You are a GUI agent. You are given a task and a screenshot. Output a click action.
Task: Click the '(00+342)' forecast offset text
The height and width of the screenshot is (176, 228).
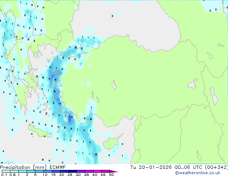click(216, 167)
